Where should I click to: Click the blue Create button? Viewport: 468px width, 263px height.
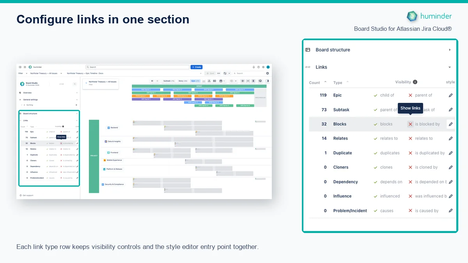[197, 67]
